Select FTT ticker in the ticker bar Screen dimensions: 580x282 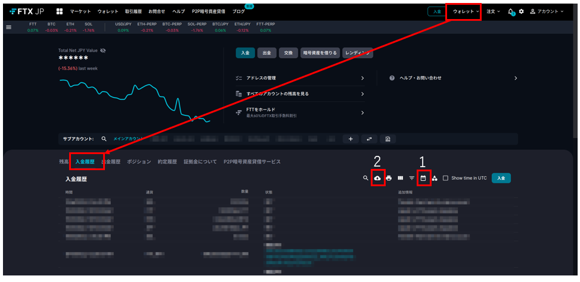pyautogui.click(x=33, y=27)
